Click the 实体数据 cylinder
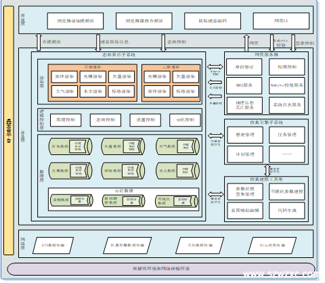Viewport: 325px width, 283px height. 70,146
